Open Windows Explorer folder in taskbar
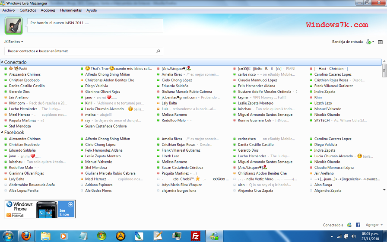 [x=45, y=236]
